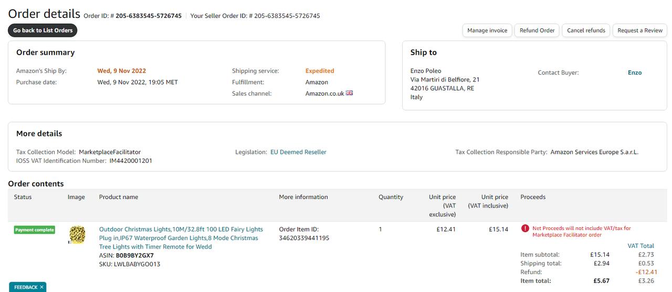Click the Order Item ID 34620339441195
This screenshot has width=672, height=292.
[304, 238]
